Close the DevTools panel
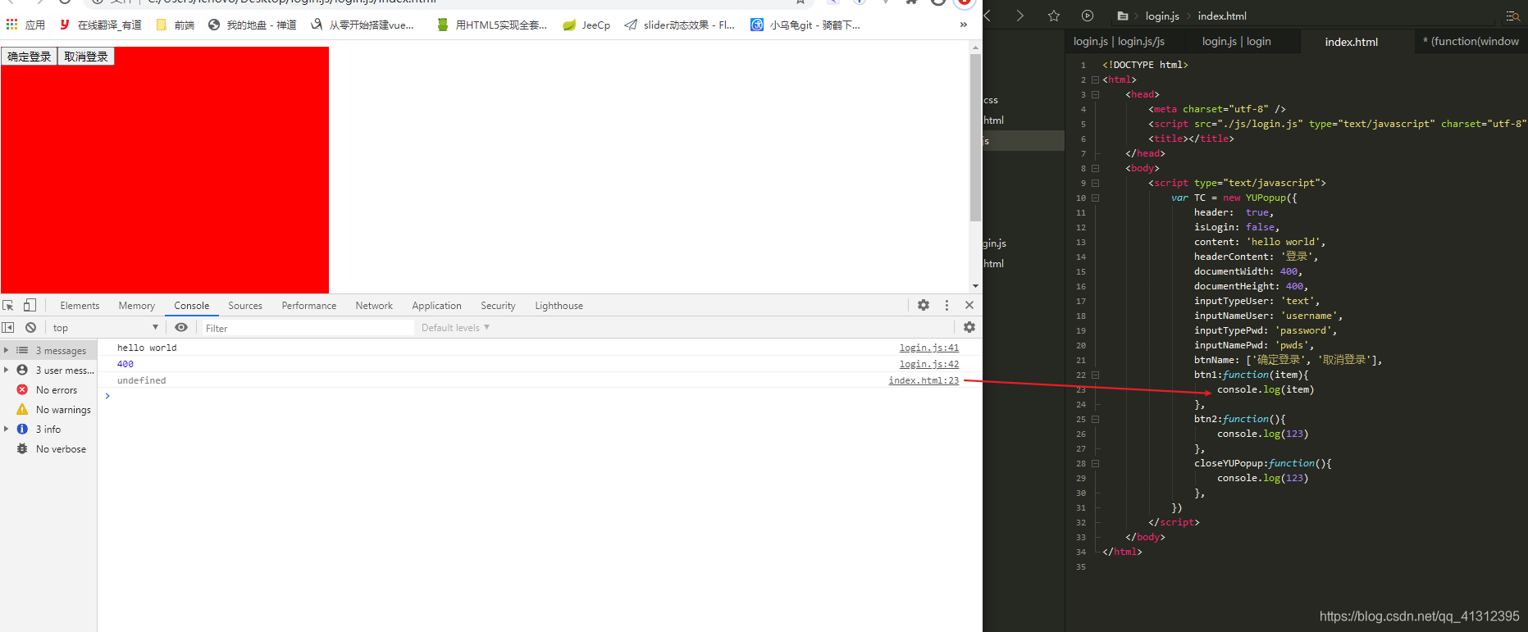The image size is (1528, 632). [969, 305]
